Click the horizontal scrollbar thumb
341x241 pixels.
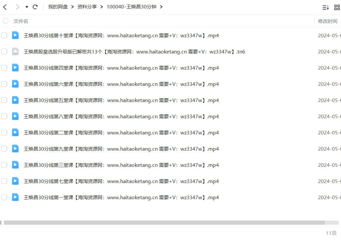(x=164, y=223)
